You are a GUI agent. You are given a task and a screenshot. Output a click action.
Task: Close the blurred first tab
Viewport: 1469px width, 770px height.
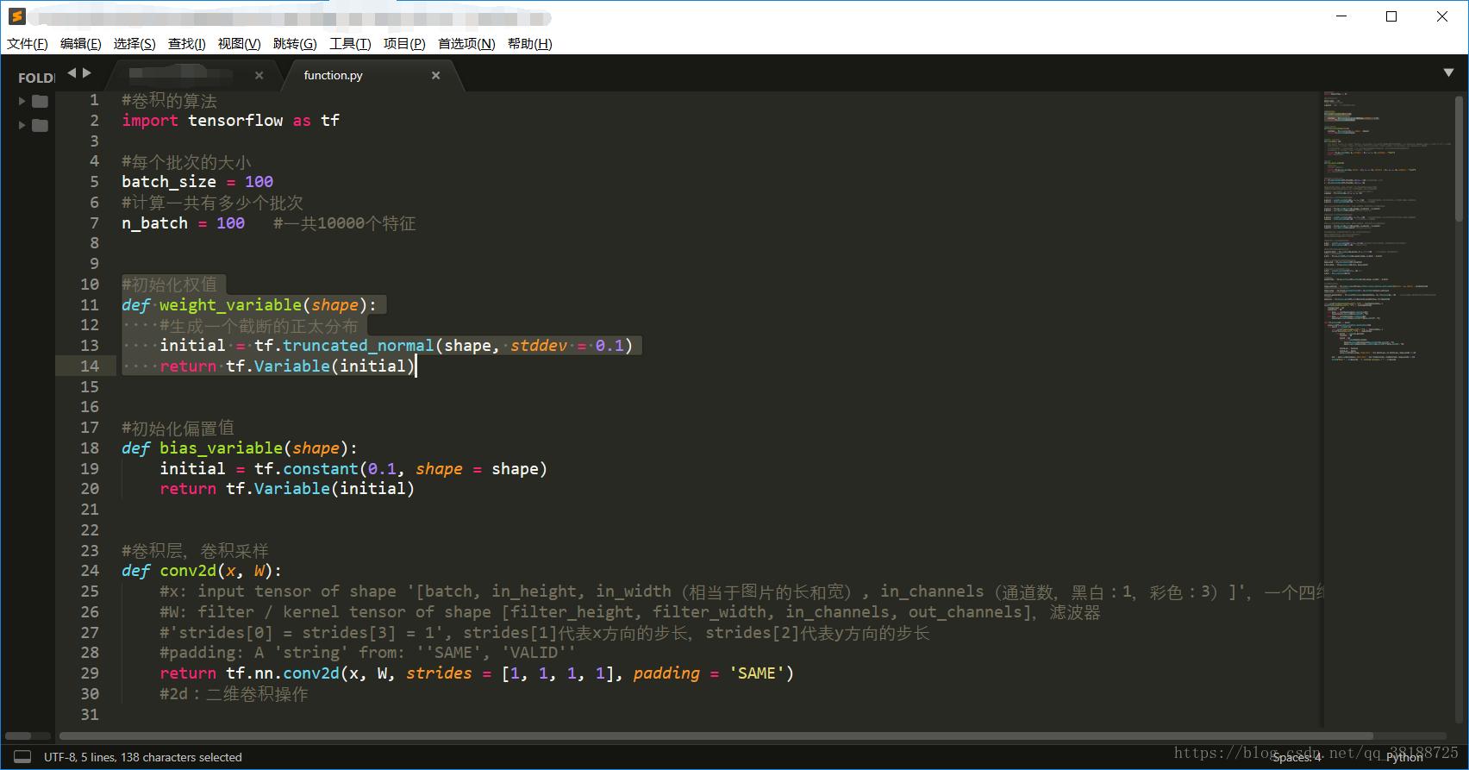[259, 76]
